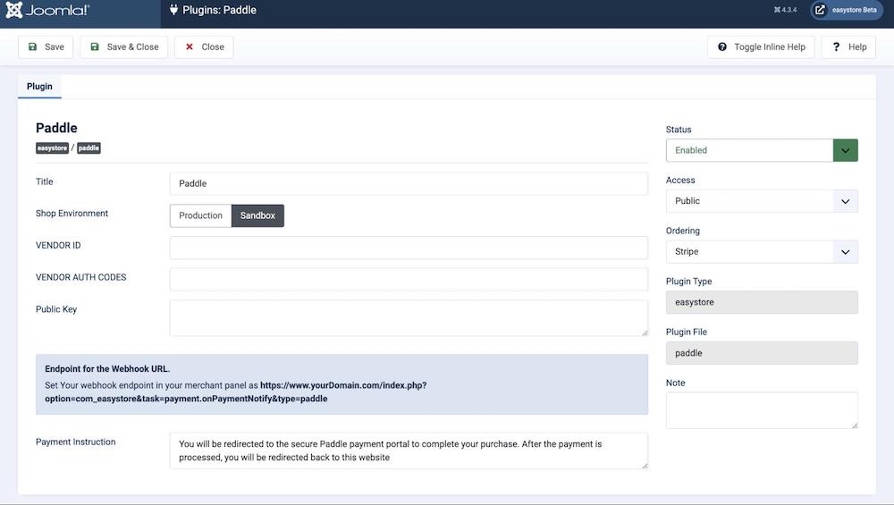Click in the VENDOR ID field

[408, 248]
